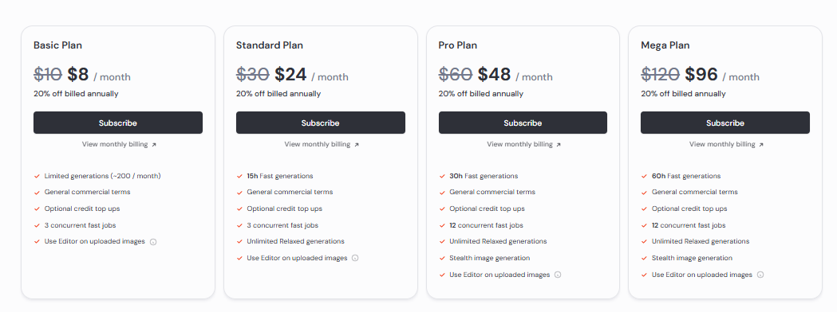Click arrow icon next to Standard Plan monthly billing
837x312 pixels.
tap(357, 145)
